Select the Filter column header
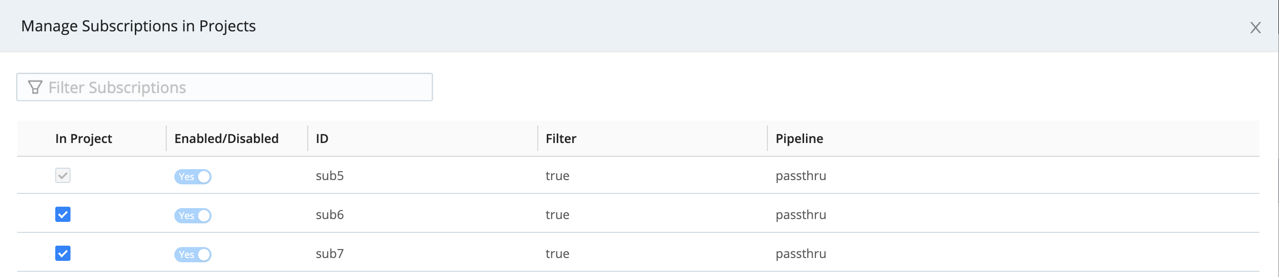 tap(561, 139)
